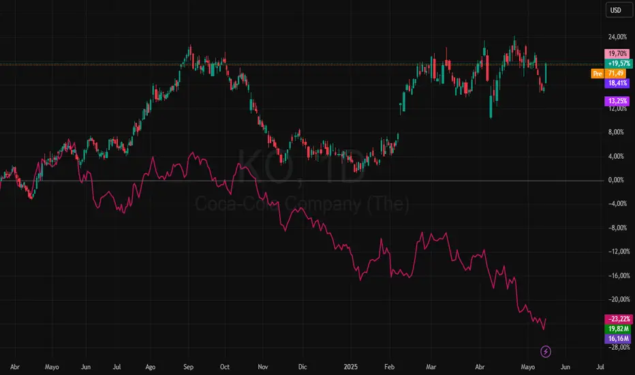The height and width of the screenshot is (375, 635).
Task: Click the -4,00% axis tick
Action: coord(617,203)
